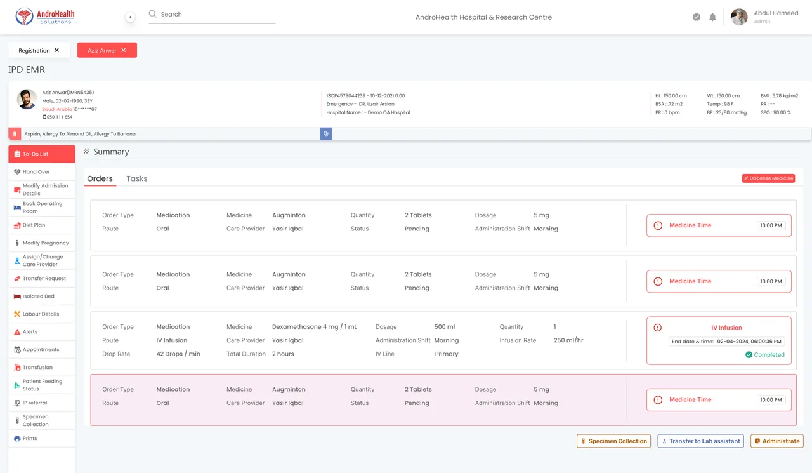Click the IV Infusion end date value
Image resolution: width=812 pixels, height=473 pixels.
click(x=750, y=341)
